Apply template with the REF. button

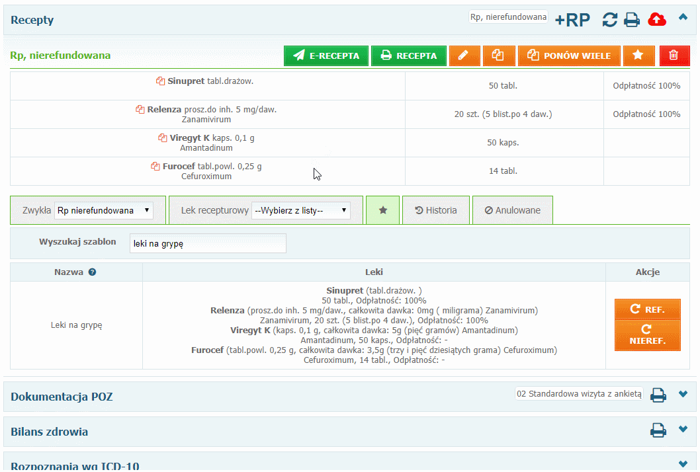tap(647, 309)
